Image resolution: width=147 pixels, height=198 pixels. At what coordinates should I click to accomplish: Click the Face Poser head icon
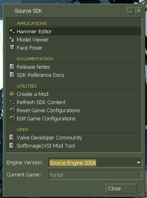click(12, 48)
